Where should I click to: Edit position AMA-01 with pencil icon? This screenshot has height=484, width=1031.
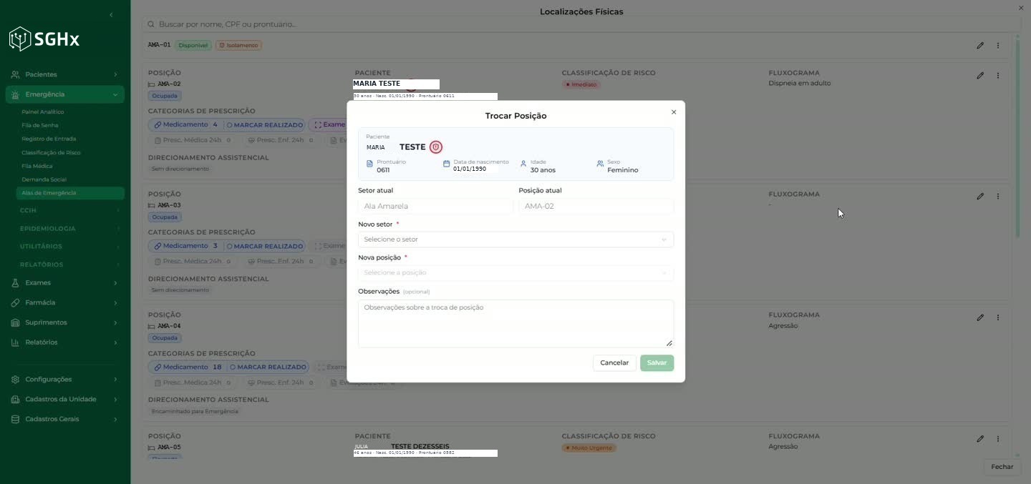pos(980,45)
